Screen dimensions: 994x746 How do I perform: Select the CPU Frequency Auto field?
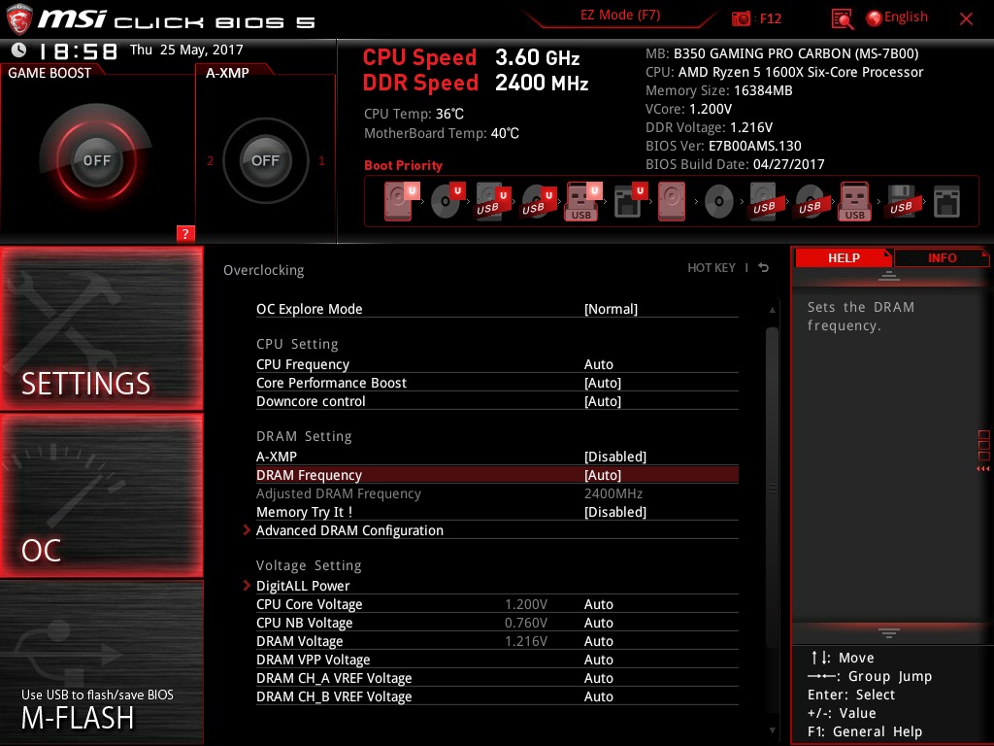[x=598, y=364]
